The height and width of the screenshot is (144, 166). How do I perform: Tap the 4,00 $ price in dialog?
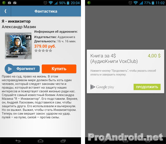point(154,56)
